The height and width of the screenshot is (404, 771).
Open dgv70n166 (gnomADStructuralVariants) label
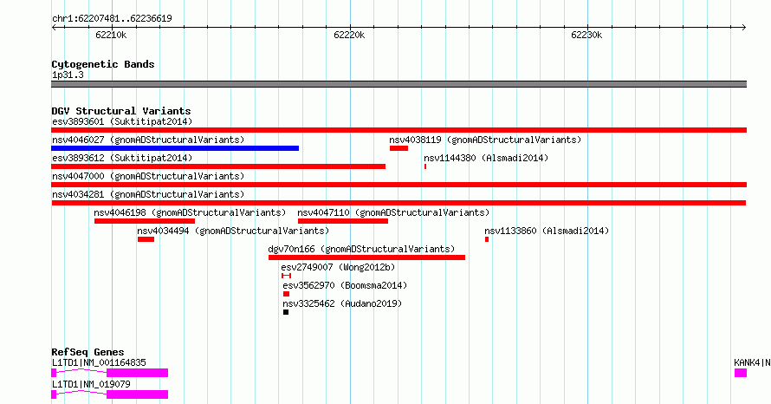(361, 249)
